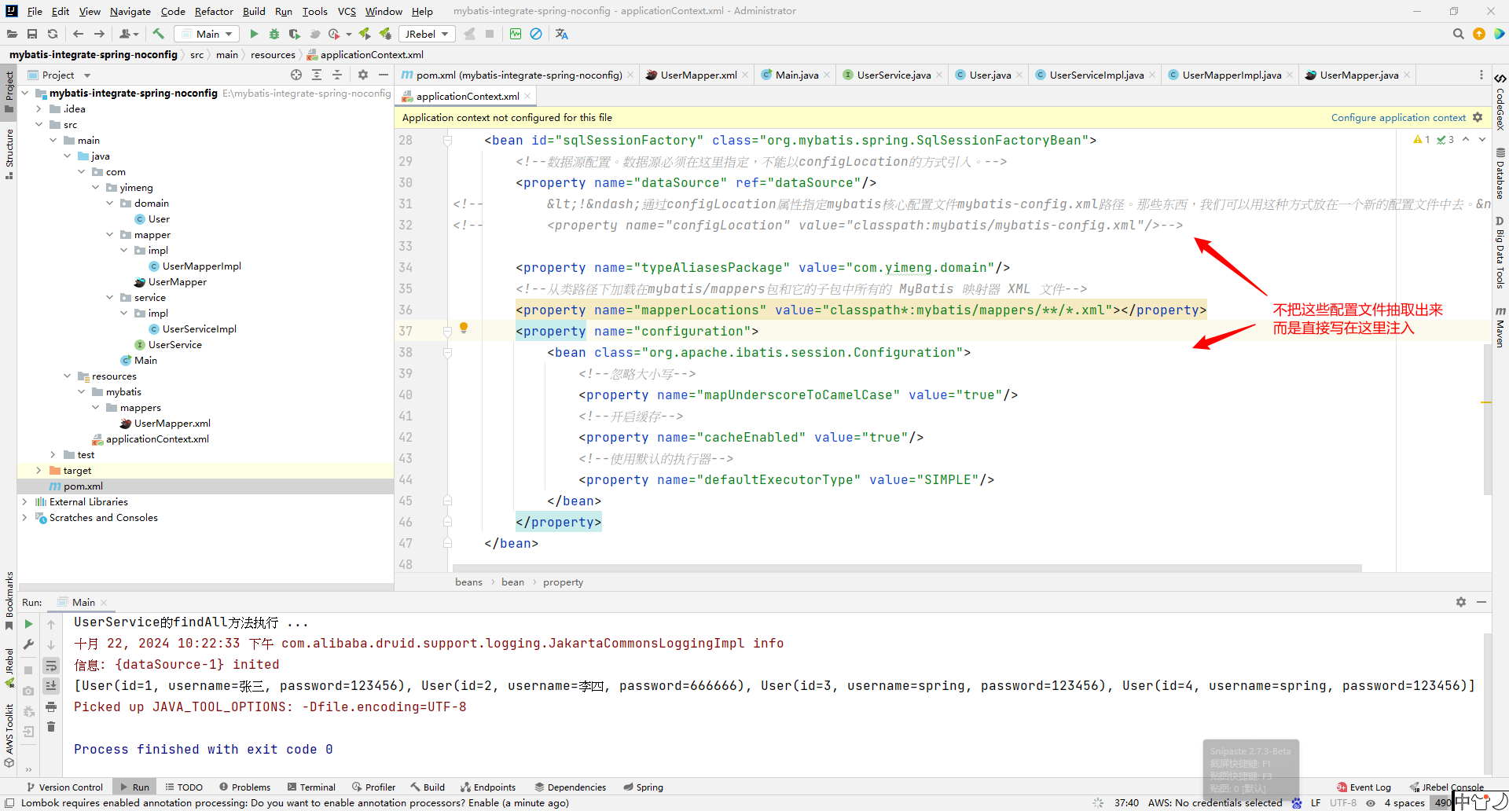
Task: Open Project panel gear options
Action: point(362,75)
